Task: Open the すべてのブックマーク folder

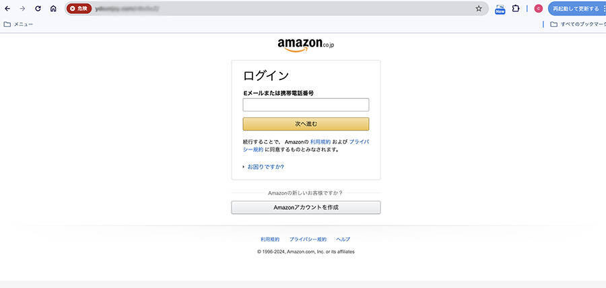Action: pos(578,24)
